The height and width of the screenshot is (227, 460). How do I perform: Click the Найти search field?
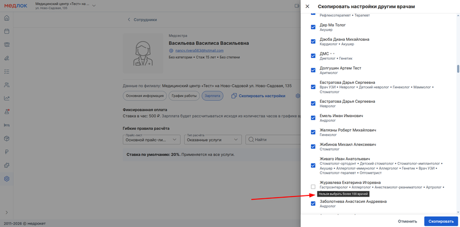click(x=273, y=140)
